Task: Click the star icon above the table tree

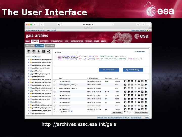Action: coord(38,51)
